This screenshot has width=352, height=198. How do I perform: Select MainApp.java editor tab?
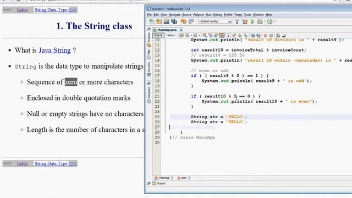(167, 30)
